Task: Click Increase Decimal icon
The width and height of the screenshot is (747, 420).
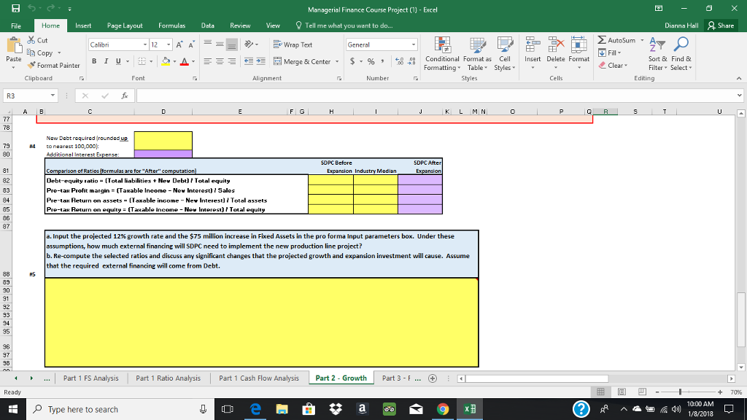Action: (399, 61)
